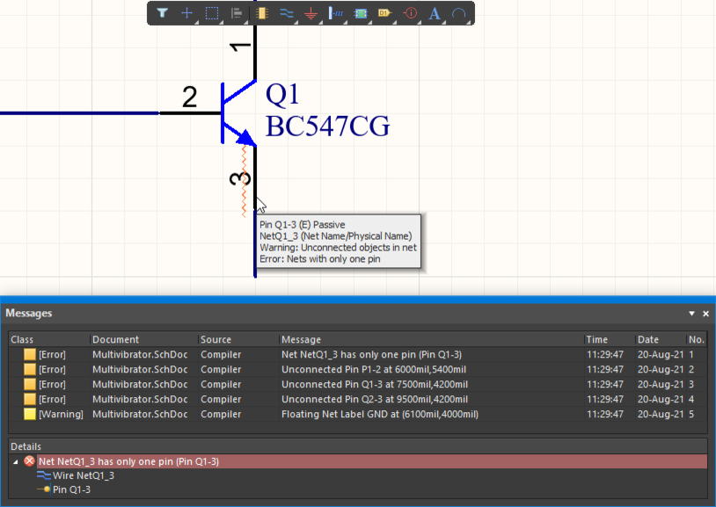Open the alignment tool
Image resolution: width=716 pixels, height=507 pixels.
click(x=236, y=13)
